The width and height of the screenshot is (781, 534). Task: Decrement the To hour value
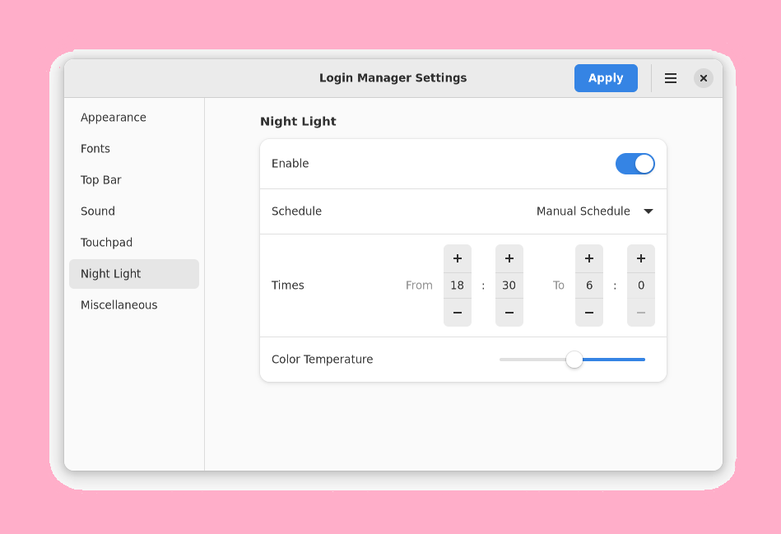point(588,313)
